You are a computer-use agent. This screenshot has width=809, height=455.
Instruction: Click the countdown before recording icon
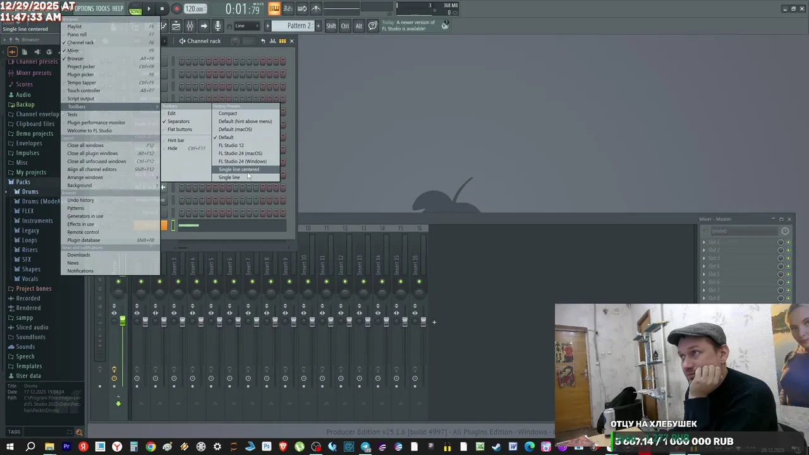[288, 9]
